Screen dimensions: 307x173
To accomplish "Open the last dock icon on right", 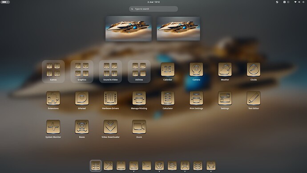I will coord(211,166).
